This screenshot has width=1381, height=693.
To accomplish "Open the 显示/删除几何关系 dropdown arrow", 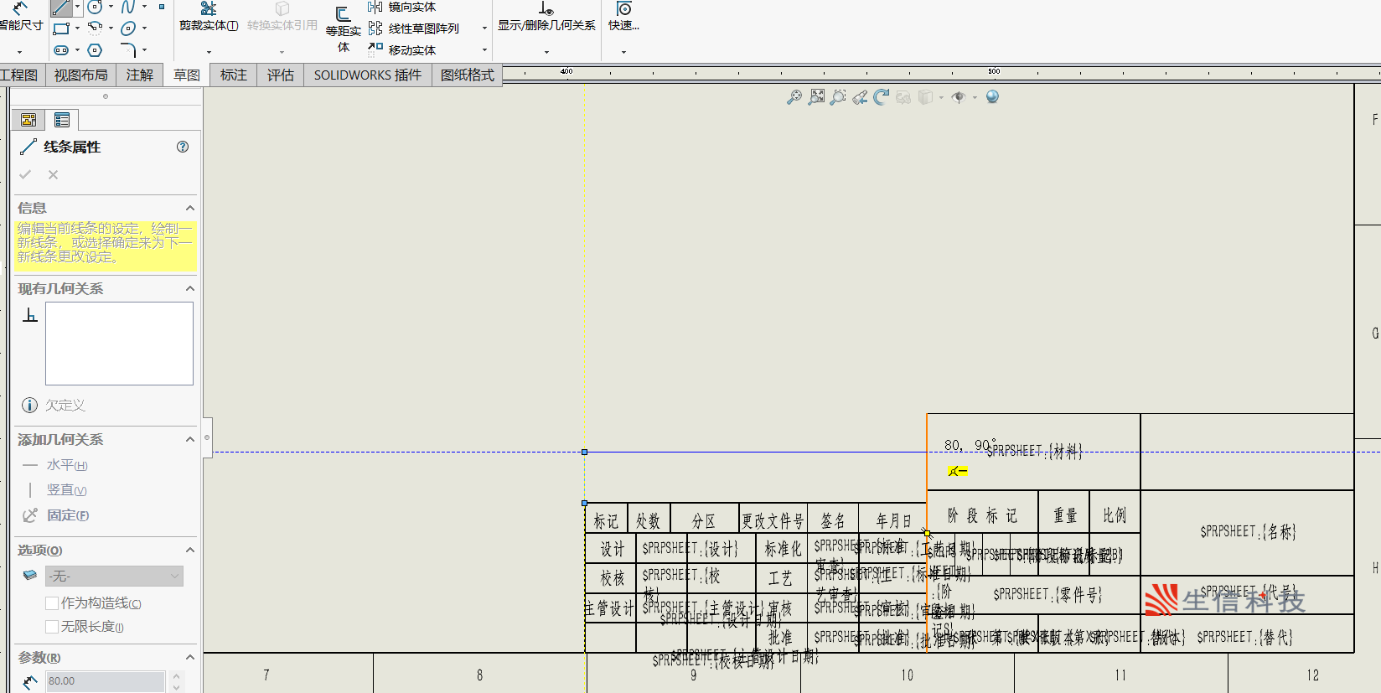I will [546, 52].
